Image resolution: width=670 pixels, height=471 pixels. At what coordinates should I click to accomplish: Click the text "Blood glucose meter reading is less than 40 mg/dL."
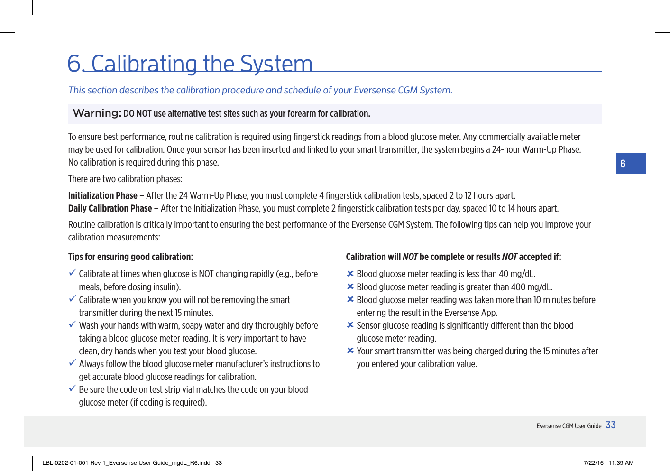[x=446, y=274]
